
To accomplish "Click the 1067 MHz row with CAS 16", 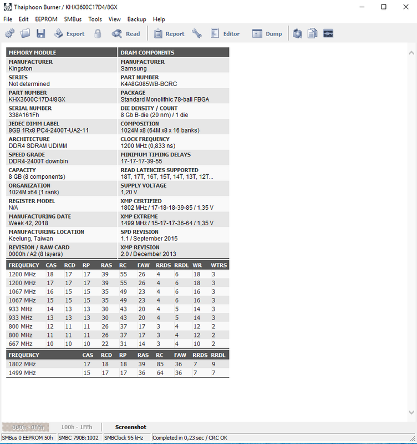I will click(118, 292).
